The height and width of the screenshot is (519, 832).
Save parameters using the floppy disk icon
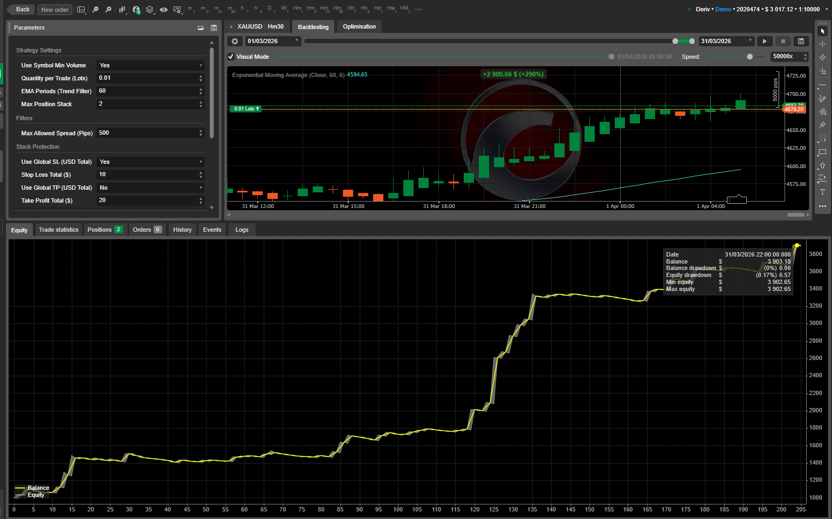tap(214, 27)
